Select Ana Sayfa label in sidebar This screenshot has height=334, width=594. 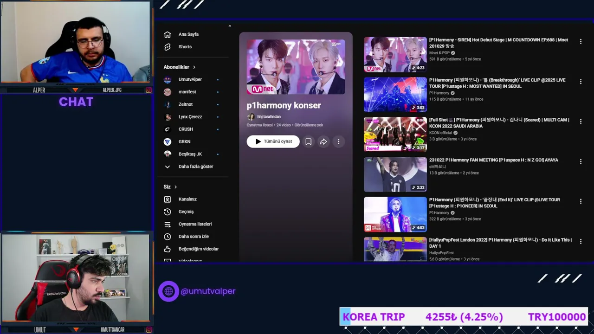click(188, 34)
